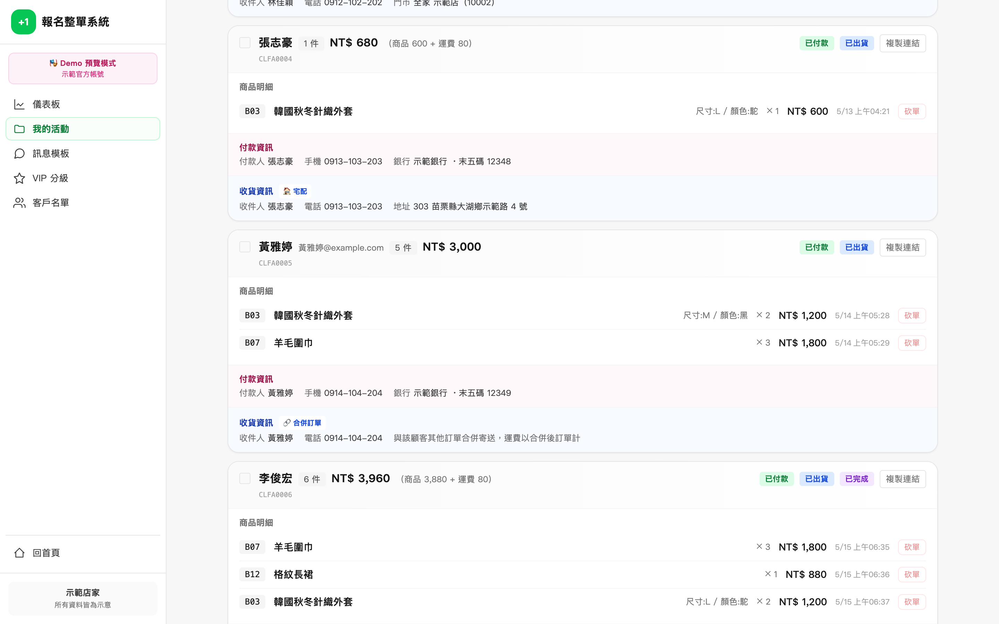
Task: Tick the checkbox for 黃雅婷's order
Action: pyautogui.click(x=245, y=247)
